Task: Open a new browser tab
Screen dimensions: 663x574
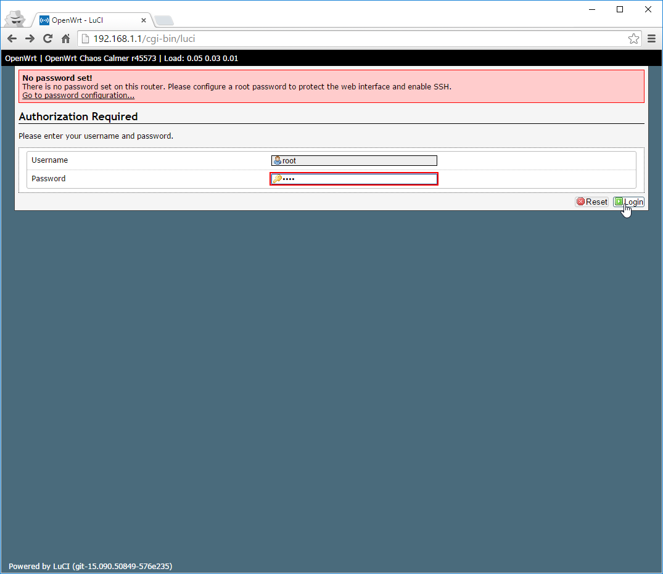Action: [163, 20]
